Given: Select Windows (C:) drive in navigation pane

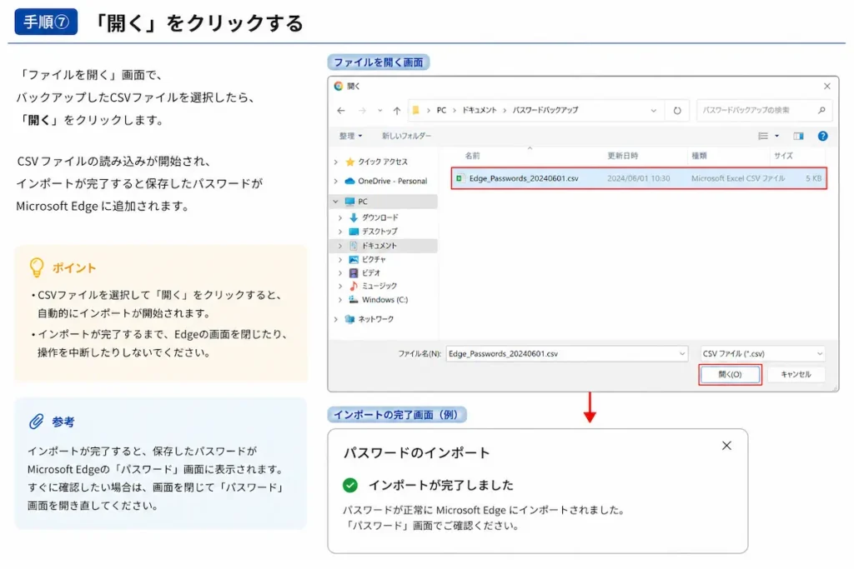Looking at the screenshot, I should click(384, 300).
